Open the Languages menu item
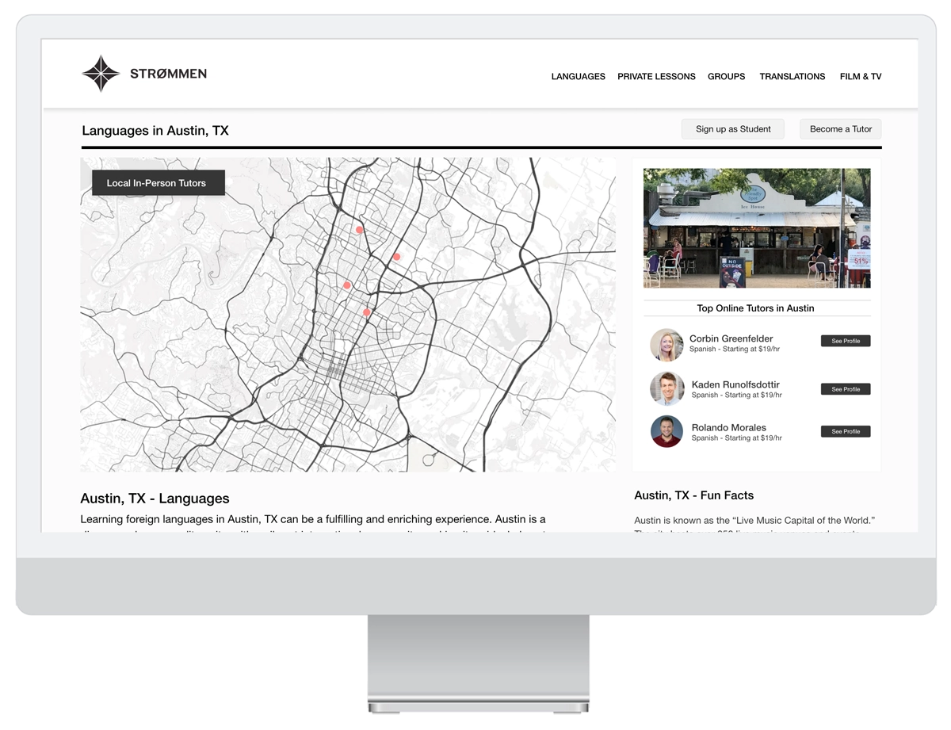 pyautogui.click(x=578, y=77)
